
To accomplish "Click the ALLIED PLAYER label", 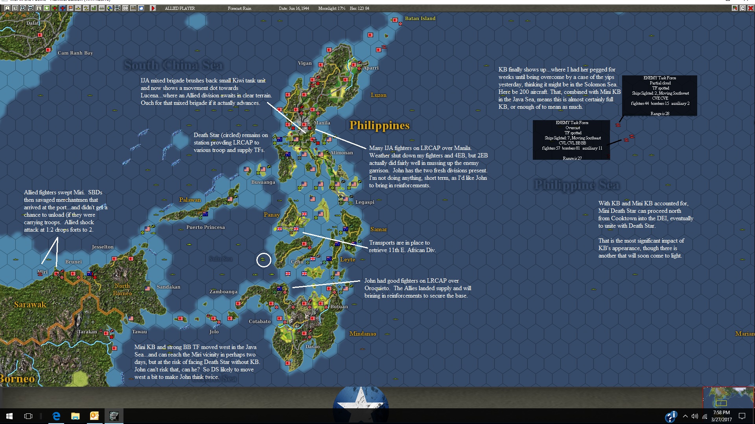I will click(x=180, y=8).
